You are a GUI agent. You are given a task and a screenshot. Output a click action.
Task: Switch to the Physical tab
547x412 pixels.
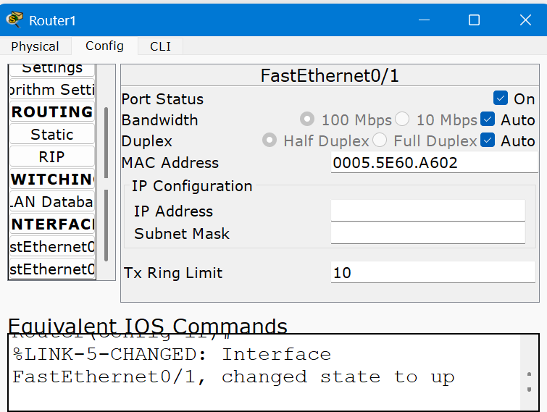coord(35,46)
